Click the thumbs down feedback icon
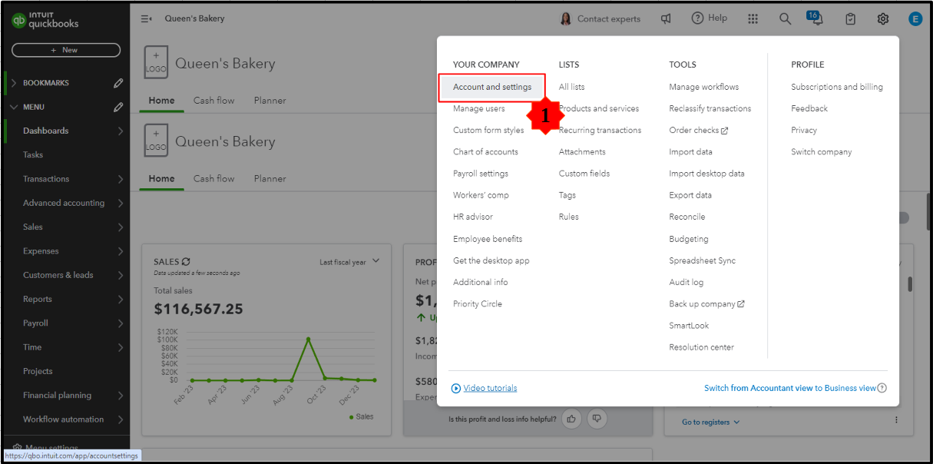 pyautogui.click(x=597, y=419)
